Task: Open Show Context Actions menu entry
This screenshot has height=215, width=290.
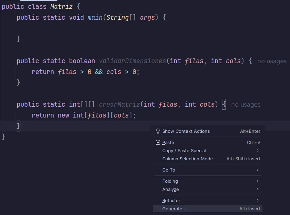Action: pyautogui.click(x=207, y=131)
